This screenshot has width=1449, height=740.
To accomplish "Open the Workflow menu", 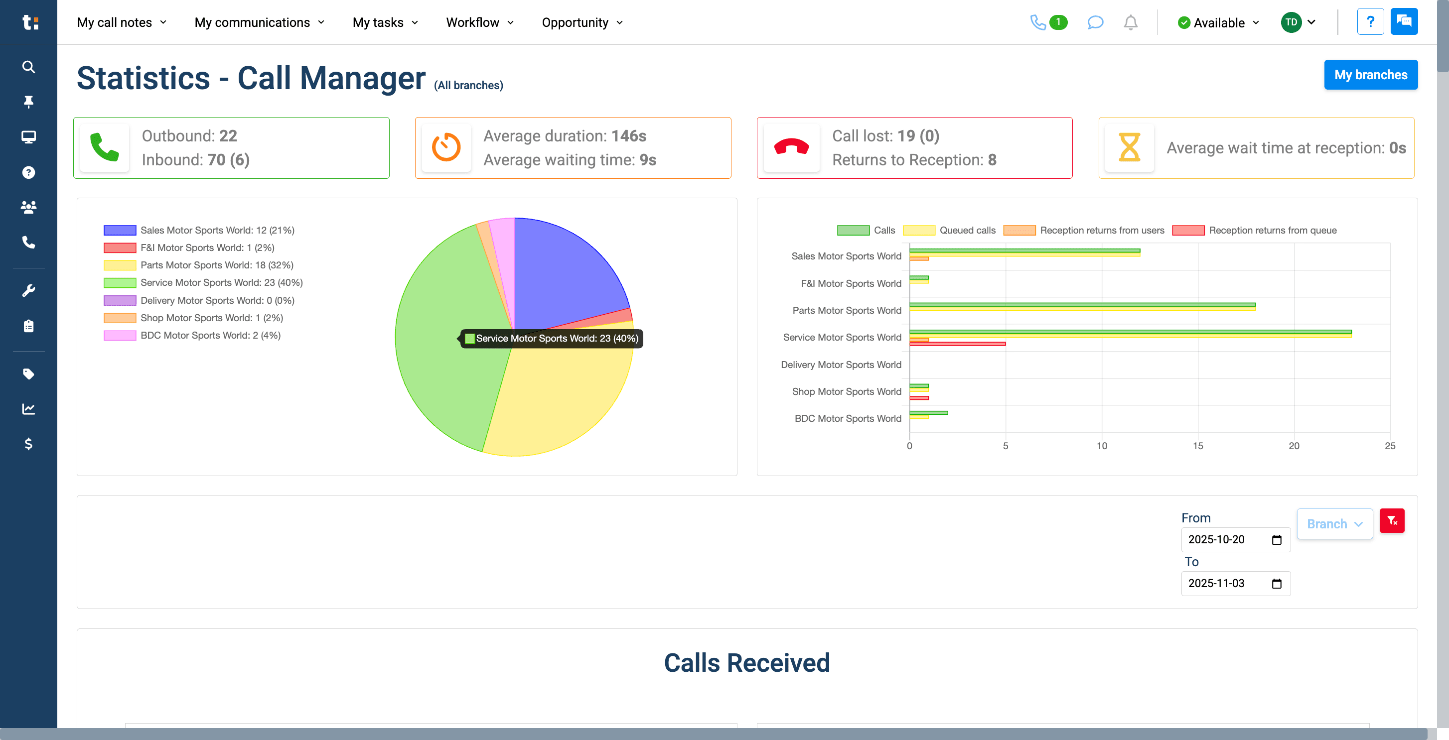I will pyautogui.click(x=480, y=22).
